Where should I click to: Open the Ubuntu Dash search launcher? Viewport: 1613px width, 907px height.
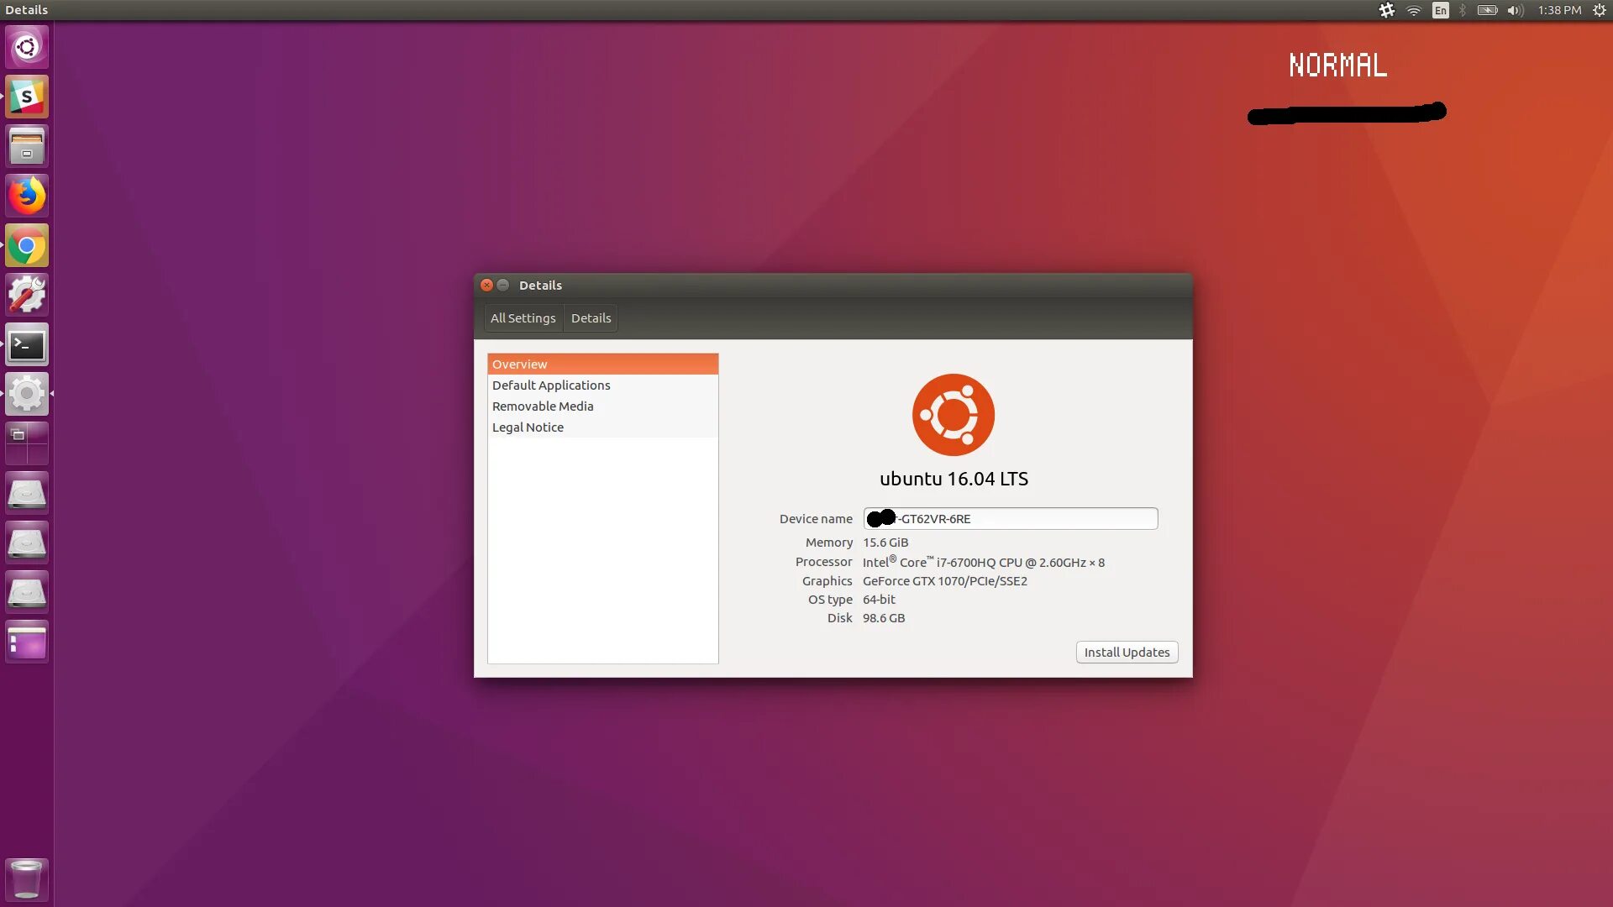tap(27, 47)
